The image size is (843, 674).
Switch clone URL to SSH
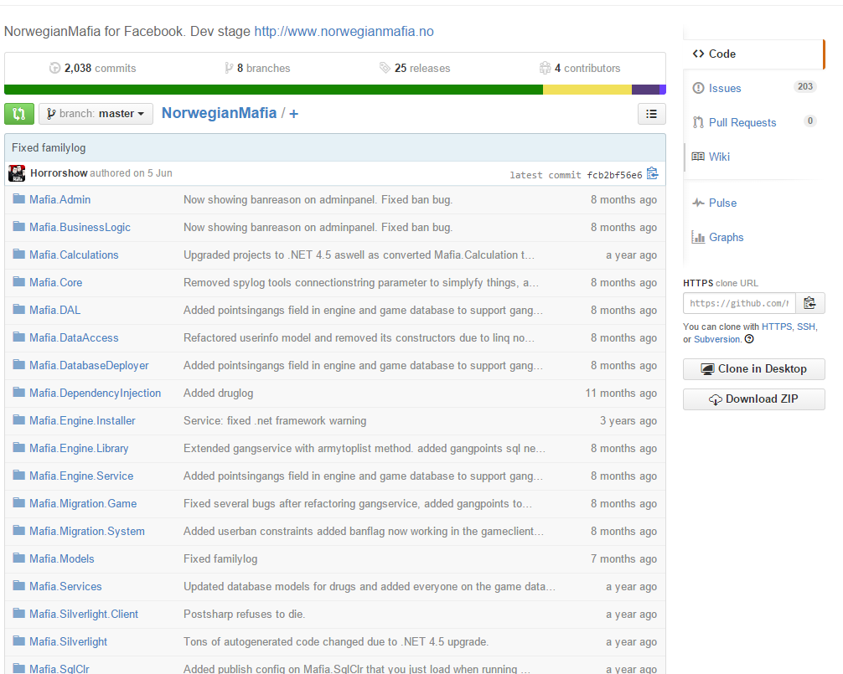click(x=806, y=327)
